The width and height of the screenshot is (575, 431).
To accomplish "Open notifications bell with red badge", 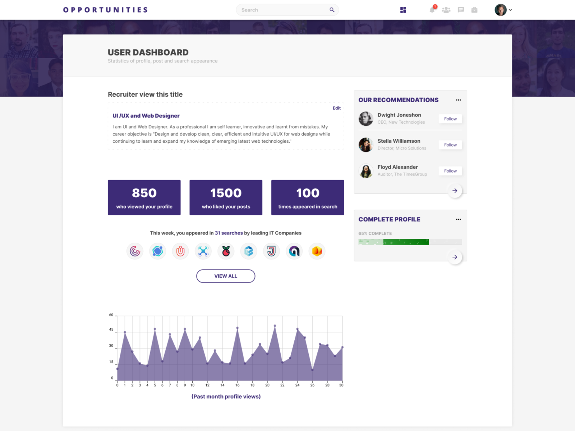I will [433, 9].
